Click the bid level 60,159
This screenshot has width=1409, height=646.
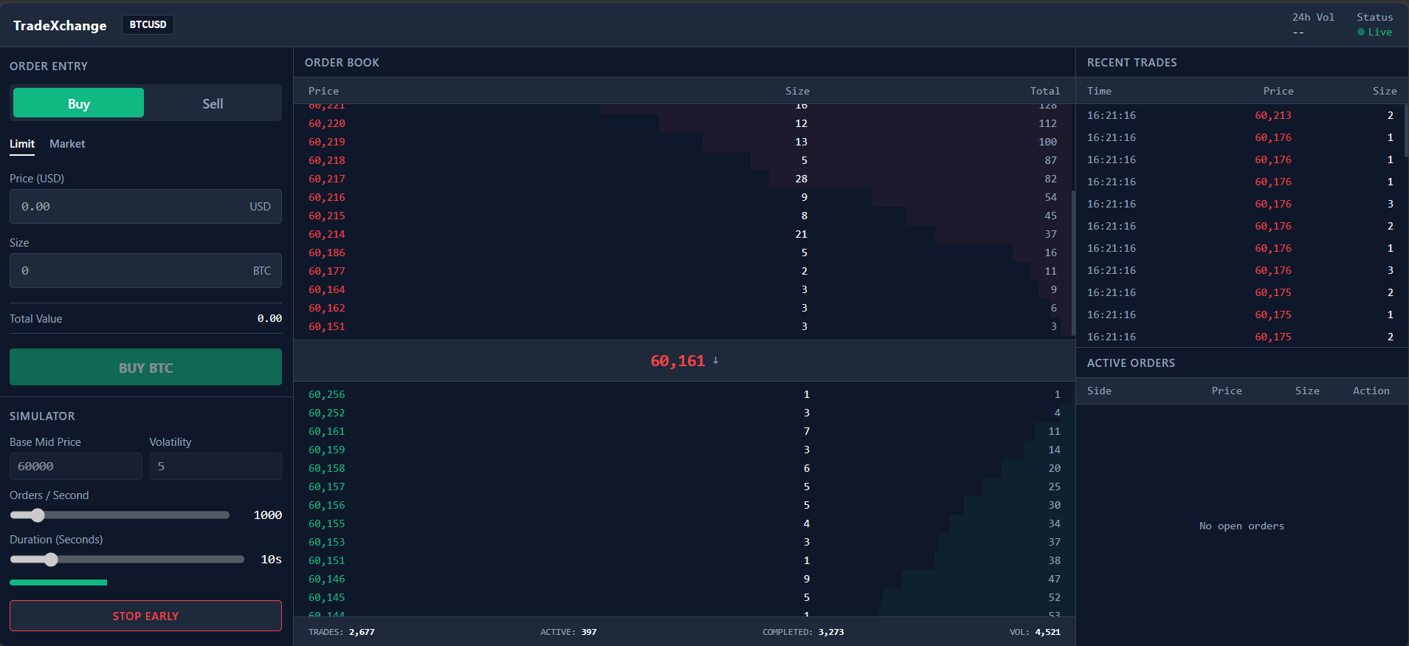(327, 450)
